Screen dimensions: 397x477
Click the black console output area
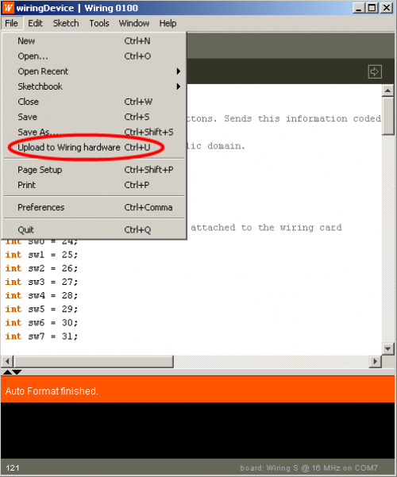click(198, 430)
